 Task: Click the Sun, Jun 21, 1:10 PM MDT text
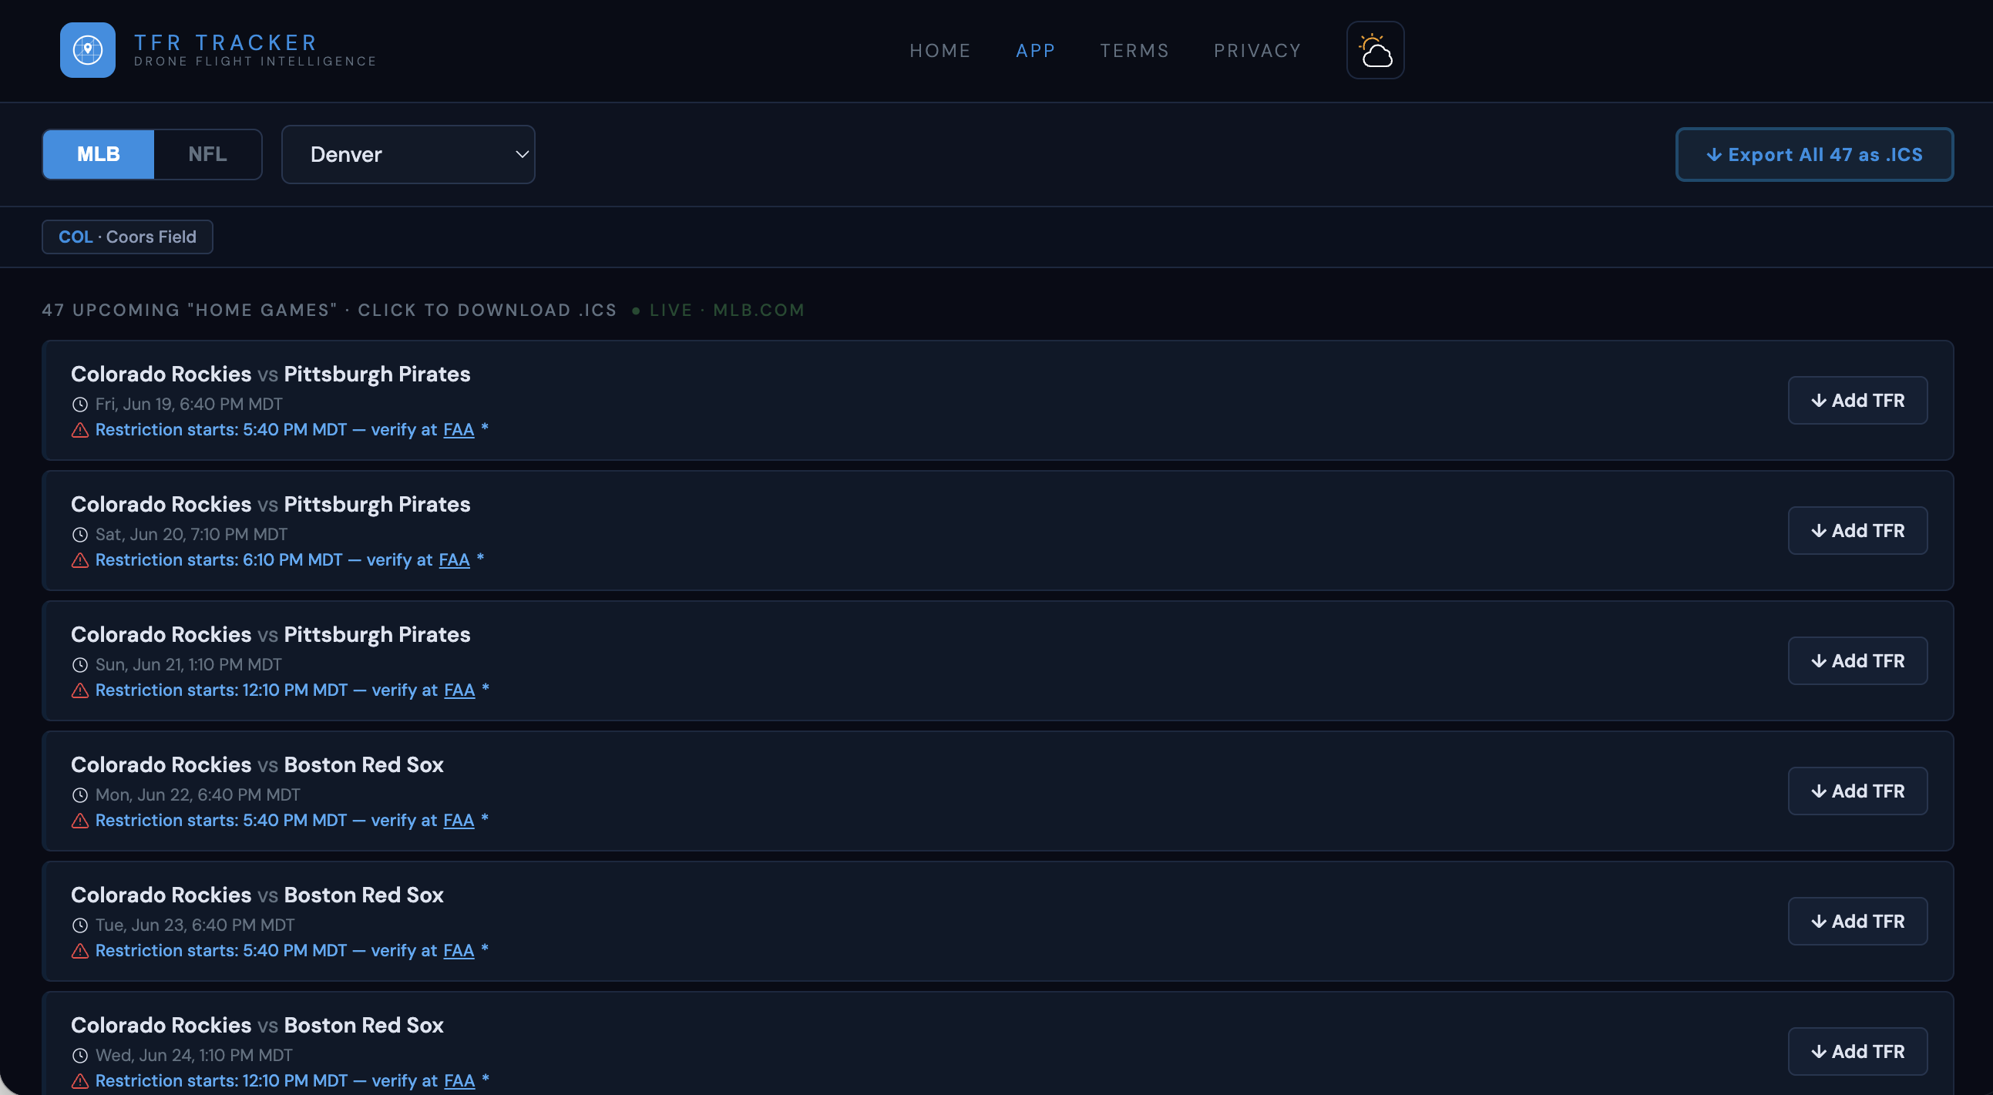(189, 665)
